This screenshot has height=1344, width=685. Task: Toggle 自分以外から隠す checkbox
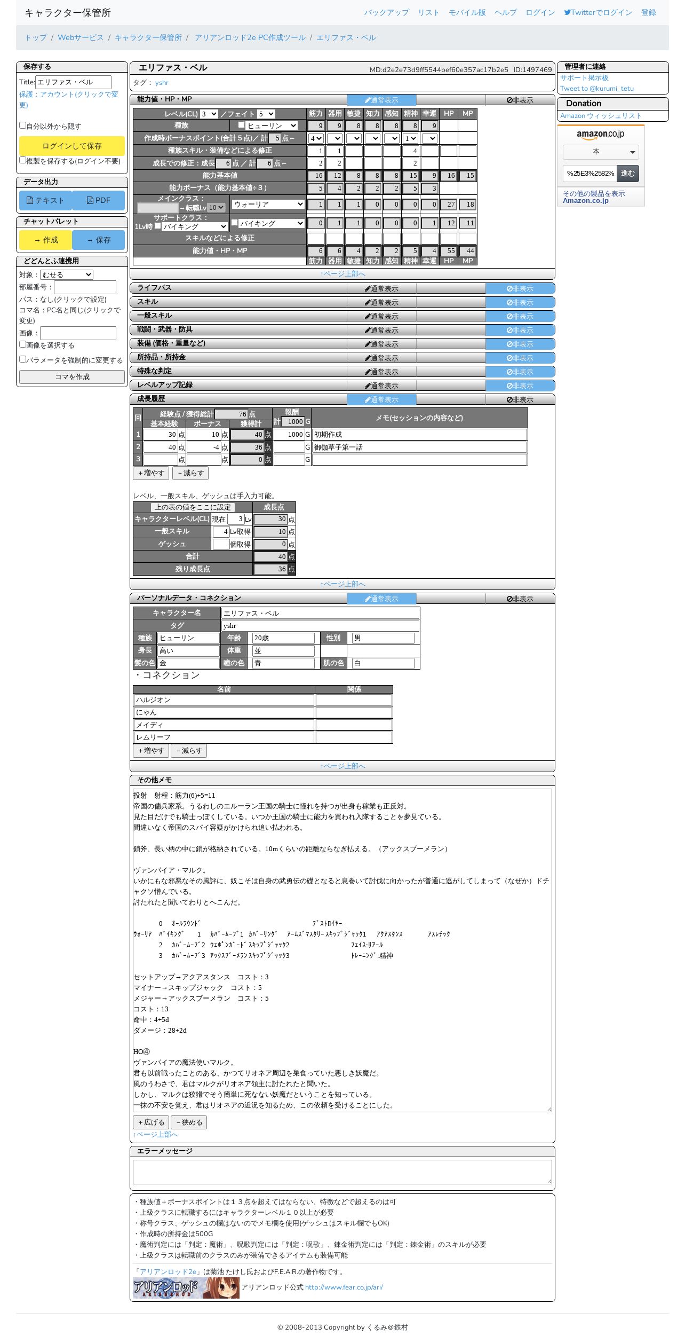22,125
